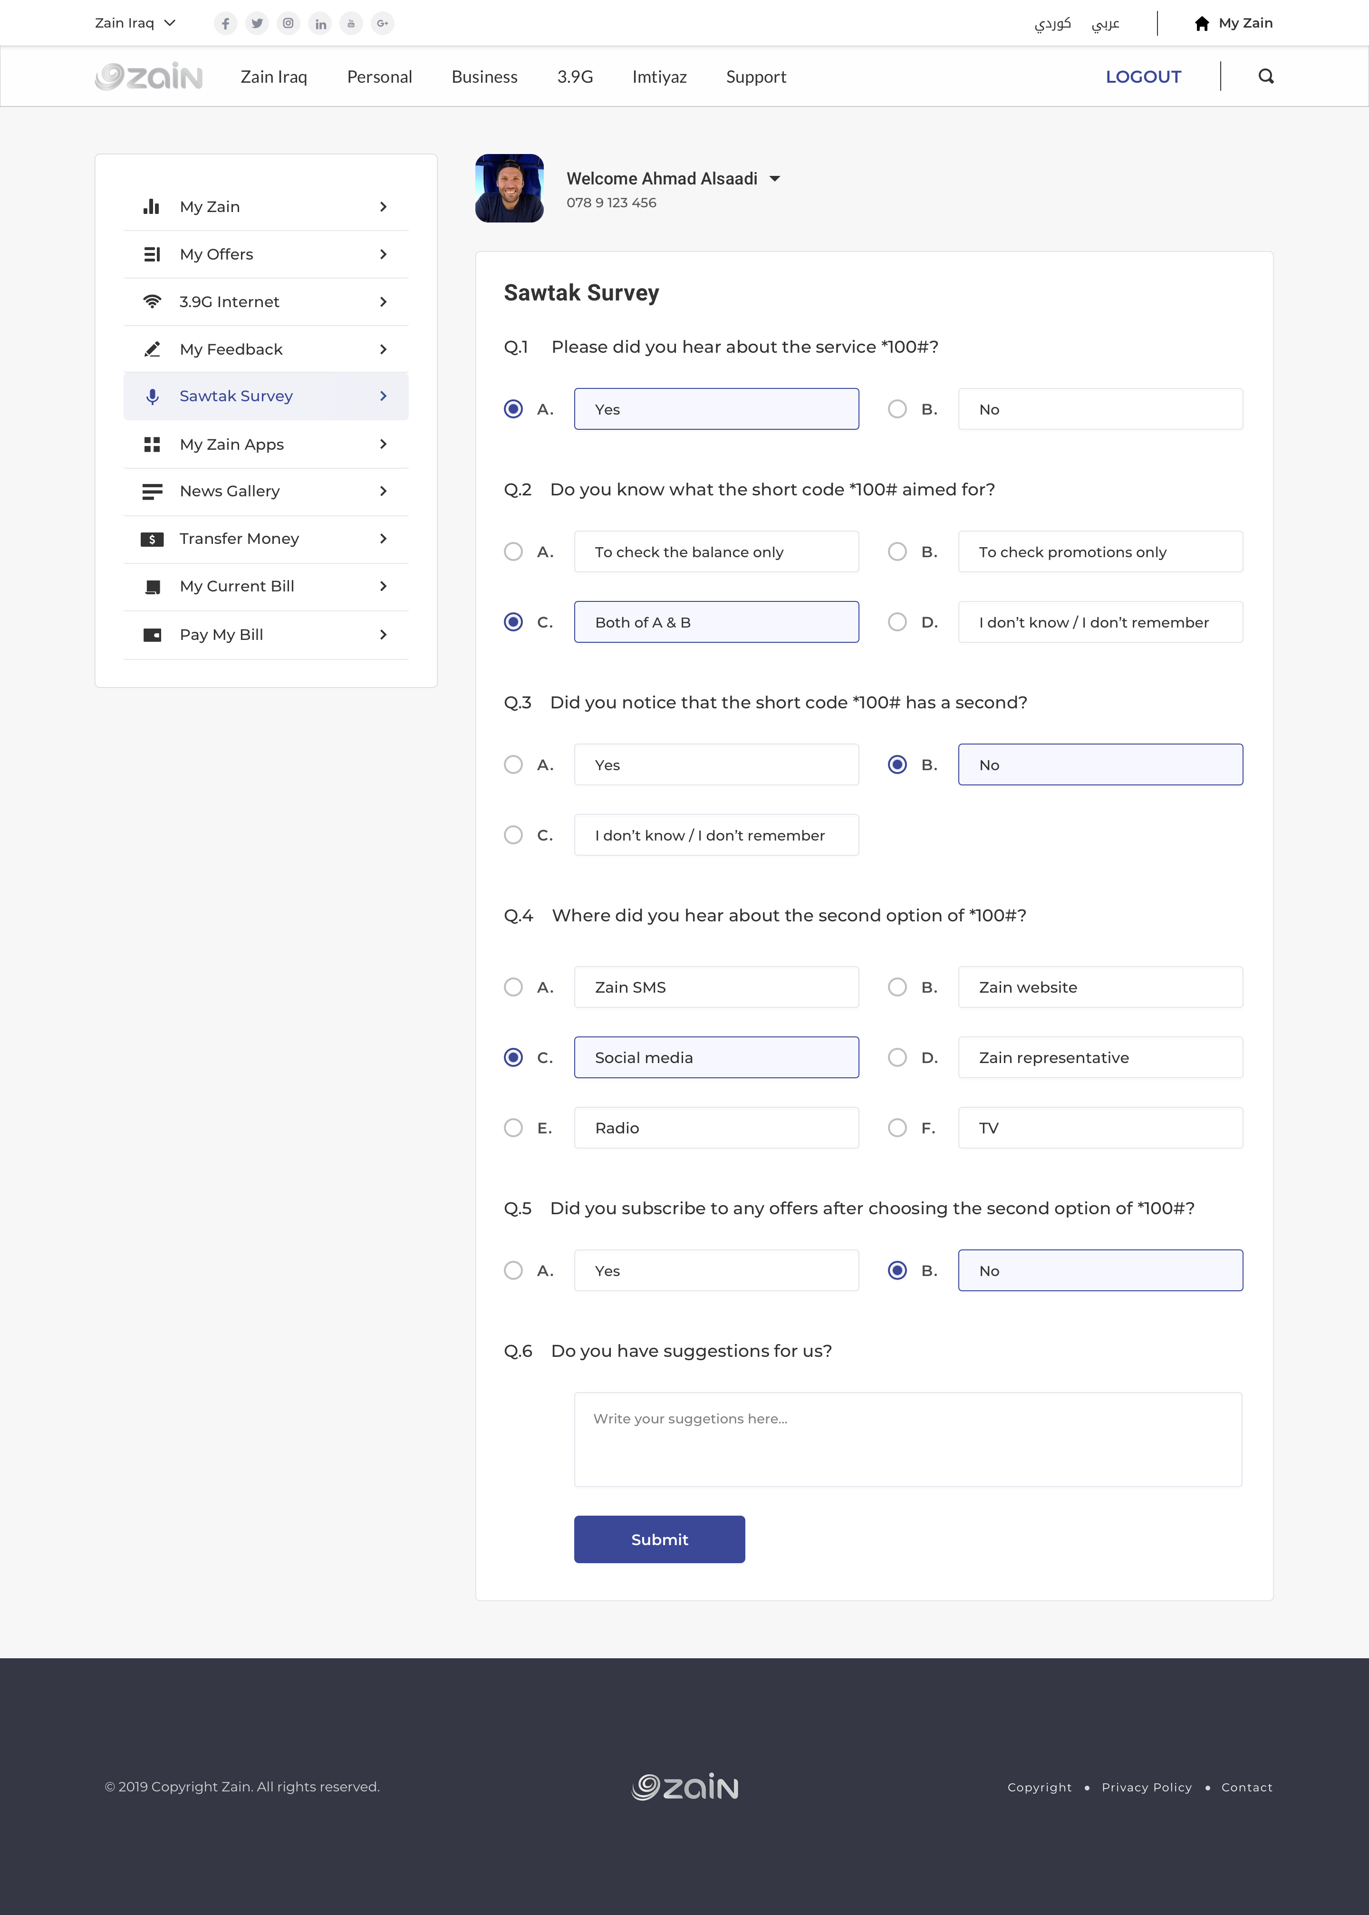
Task: Click the My Zain bar chart icon
Action: [x=152, y=206]
